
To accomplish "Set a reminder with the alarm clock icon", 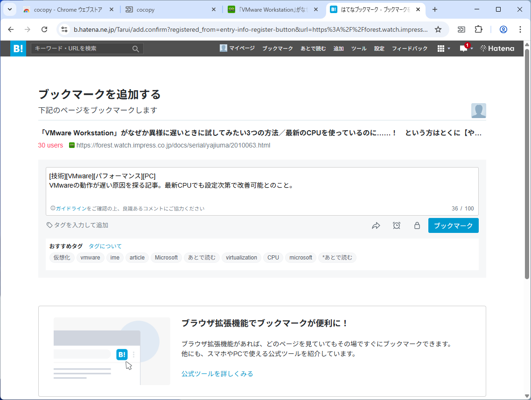I will [x=397, y=225].
